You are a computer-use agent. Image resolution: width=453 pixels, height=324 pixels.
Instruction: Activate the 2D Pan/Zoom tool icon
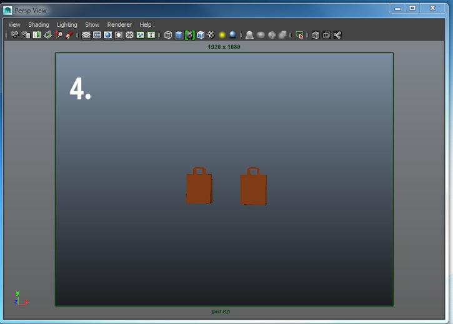[x=58, y=35]
